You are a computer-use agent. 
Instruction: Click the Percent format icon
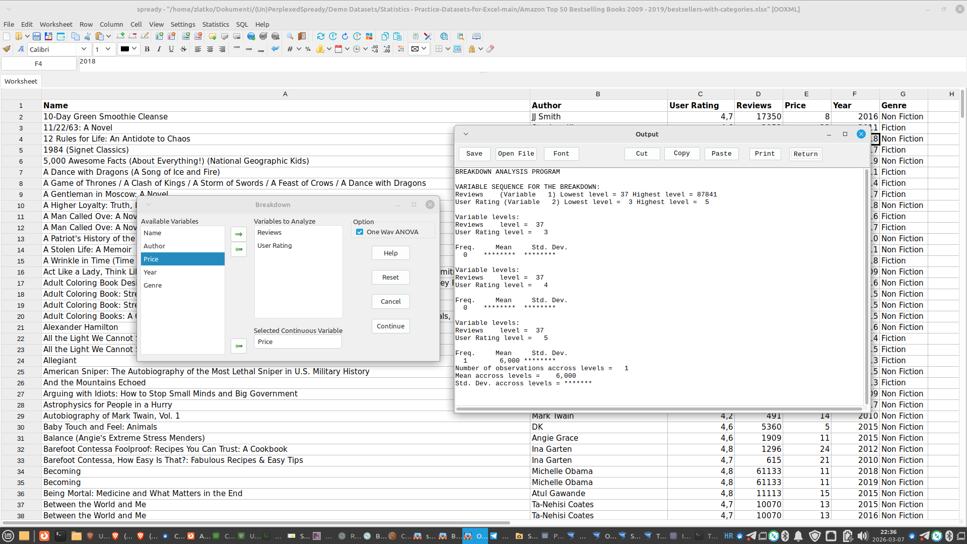(308, 49)
